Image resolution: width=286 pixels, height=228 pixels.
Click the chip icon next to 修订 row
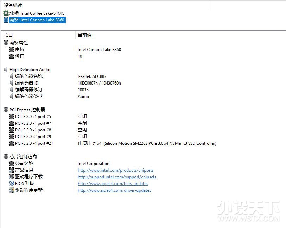12,56
